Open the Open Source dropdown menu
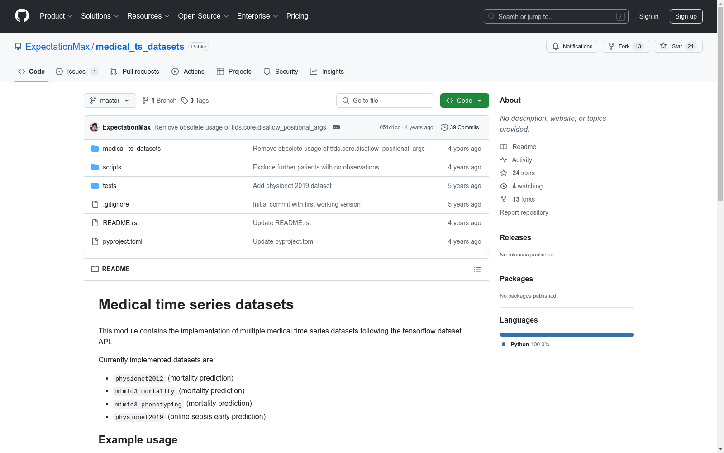 [x=204, y=16]
